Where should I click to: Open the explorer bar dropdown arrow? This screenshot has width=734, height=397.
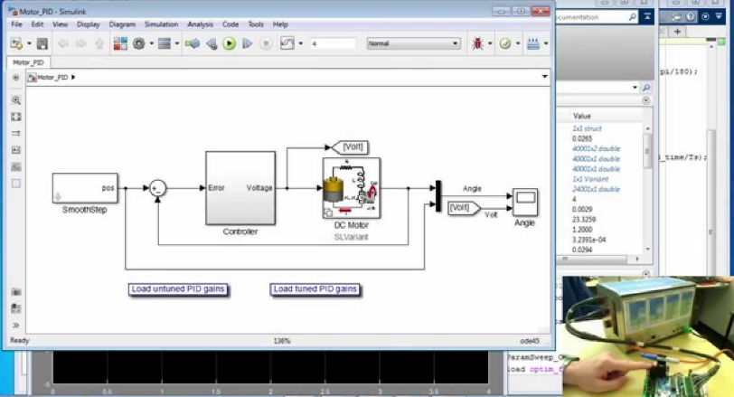pyautogui.click(x=544, y=76)
